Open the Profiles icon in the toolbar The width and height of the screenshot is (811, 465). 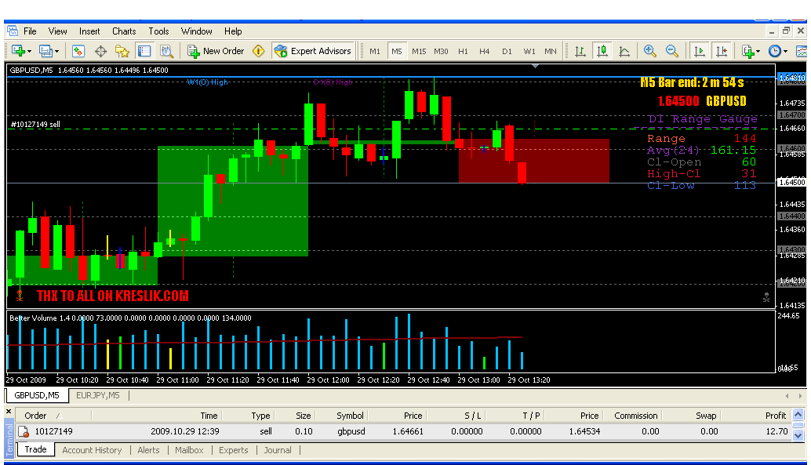click(45, 51)
